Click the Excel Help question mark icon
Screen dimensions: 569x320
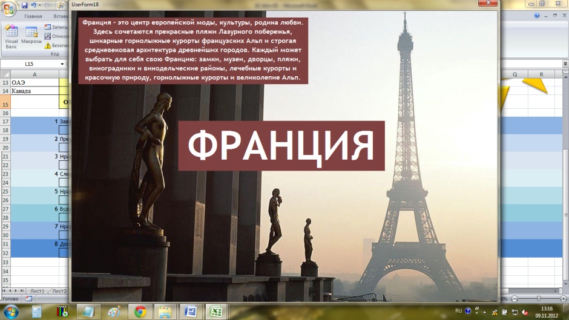pyautogui.click(x=537, y=16)
